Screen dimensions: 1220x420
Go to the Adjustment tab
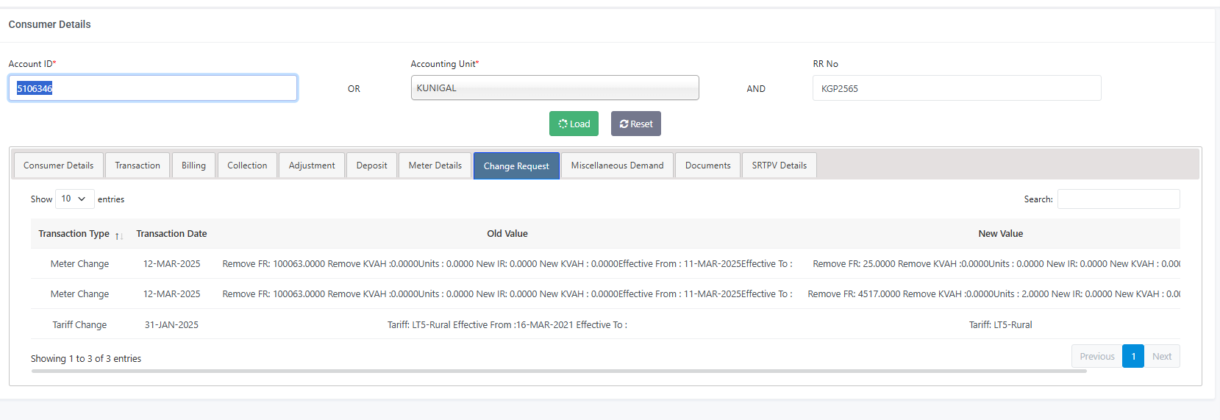(312, 165)
